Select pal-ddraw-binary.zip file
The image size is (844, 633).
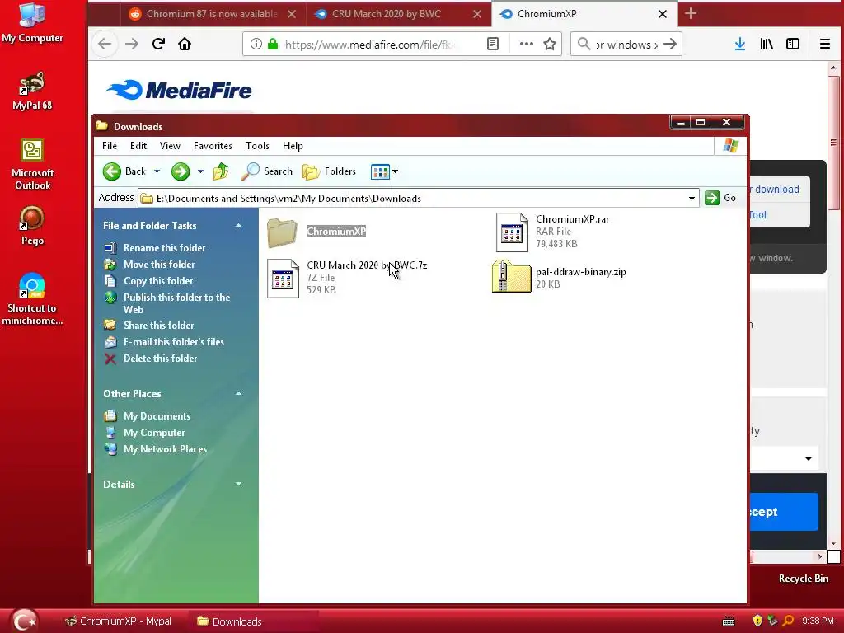tap(560, 277)
